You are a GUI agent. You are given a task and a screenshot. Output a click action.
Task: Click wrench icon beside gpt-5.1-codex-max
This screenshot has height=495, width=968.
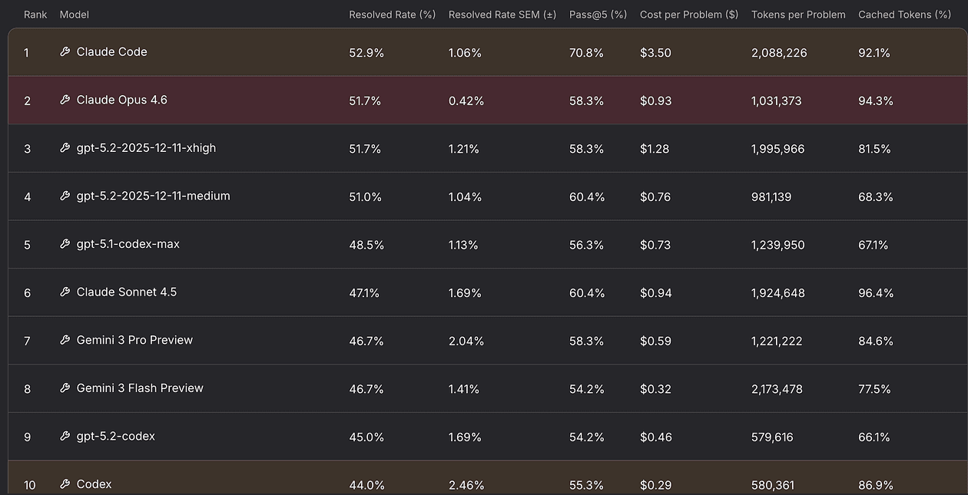click(65, 244)
